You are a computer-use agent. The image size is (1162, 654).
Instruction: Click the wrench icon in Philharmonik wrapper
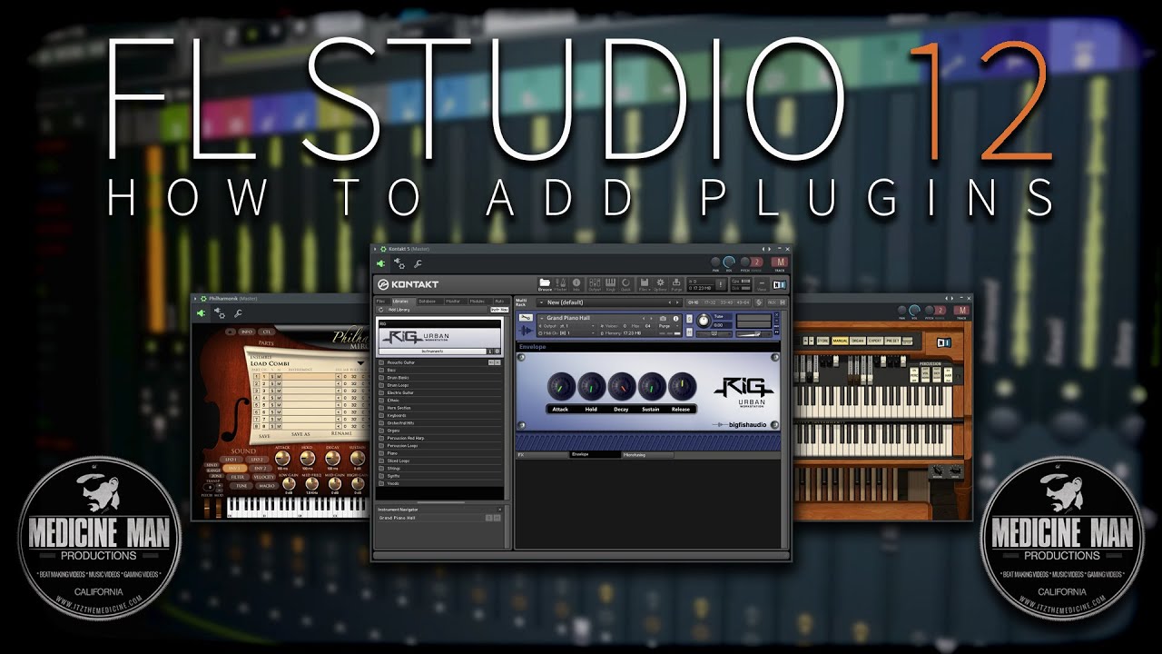tap(238, 313)
